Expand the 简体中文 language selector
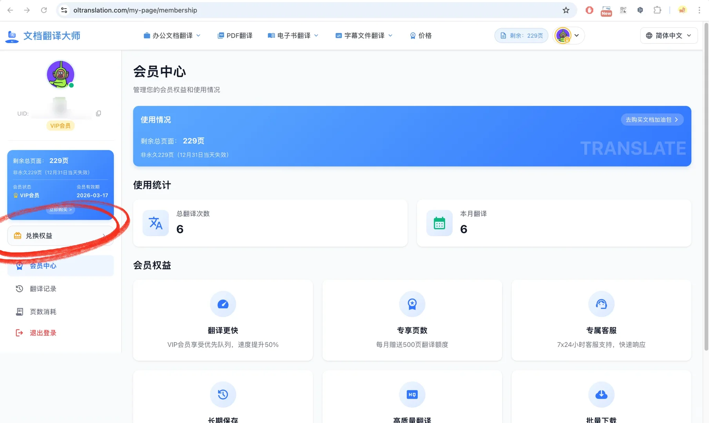This screenshot has height=423, width=709. [x=668, y=35]
